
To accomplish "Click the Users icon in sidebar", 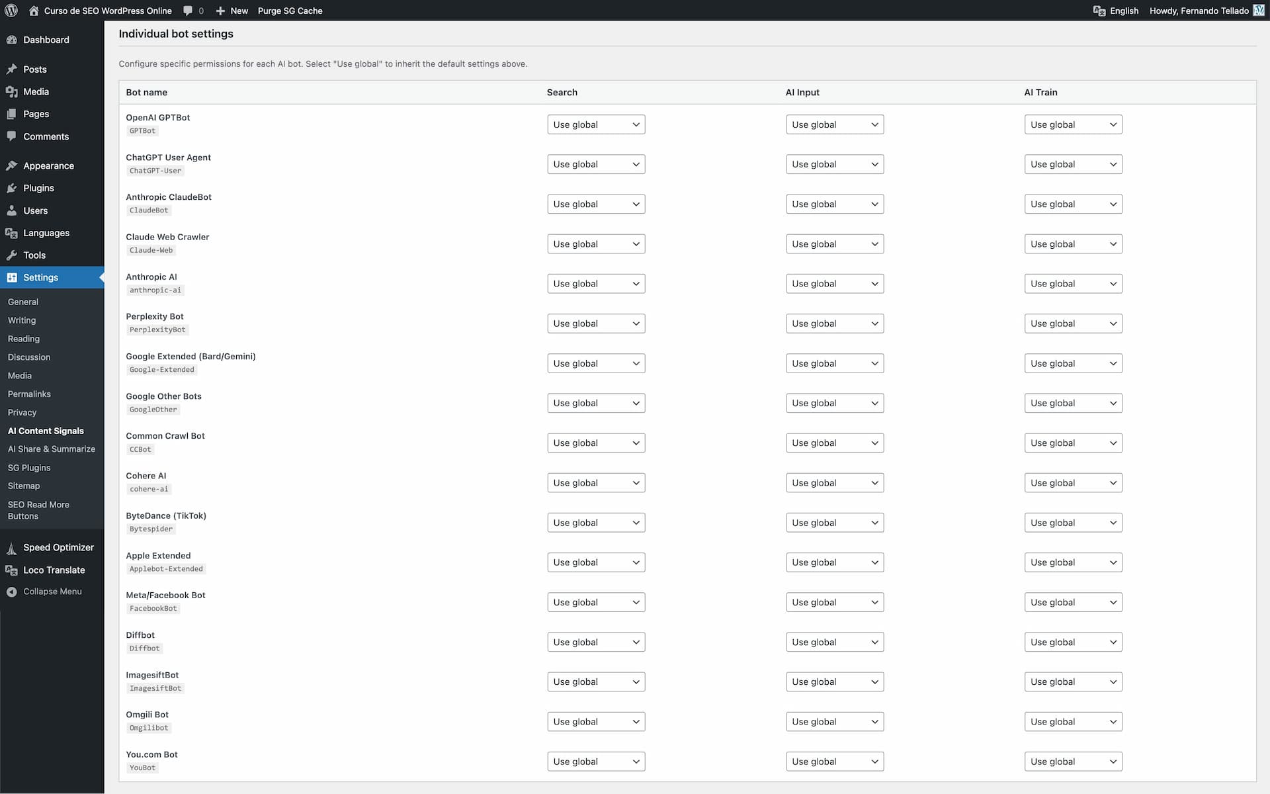I will pos(12,210).
